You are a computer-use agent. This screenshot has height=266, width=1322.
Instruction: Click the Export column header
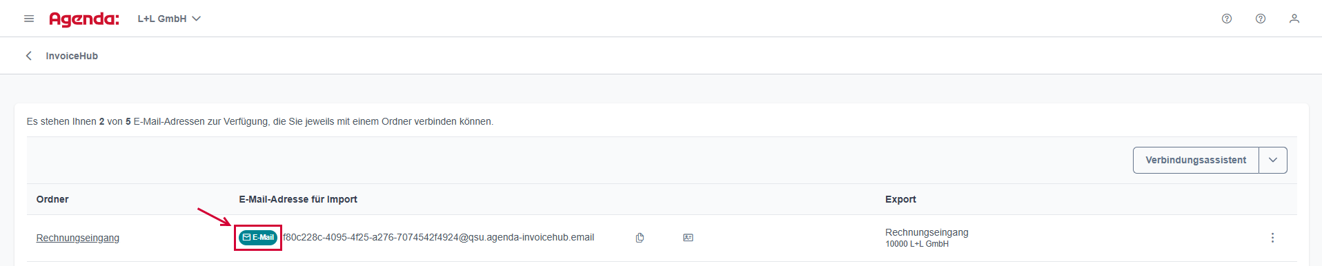click(900, 199)
